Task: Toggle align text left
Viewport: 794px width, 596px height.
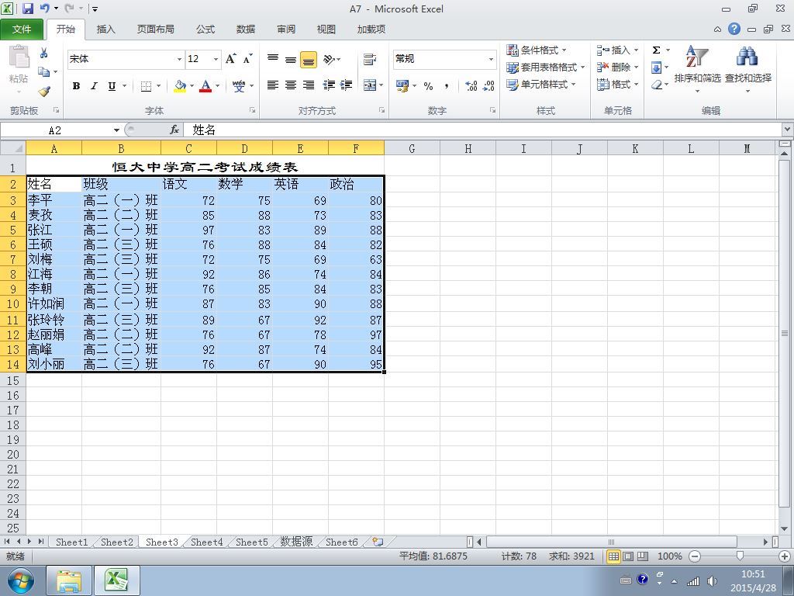Action: (273, 85)
